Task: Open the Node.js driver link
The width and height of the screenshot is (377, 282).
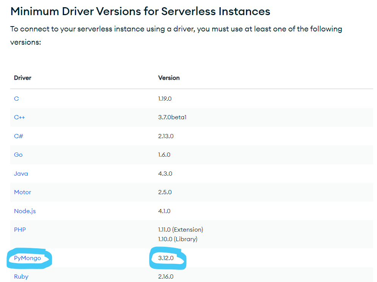Action: point(25,211)
